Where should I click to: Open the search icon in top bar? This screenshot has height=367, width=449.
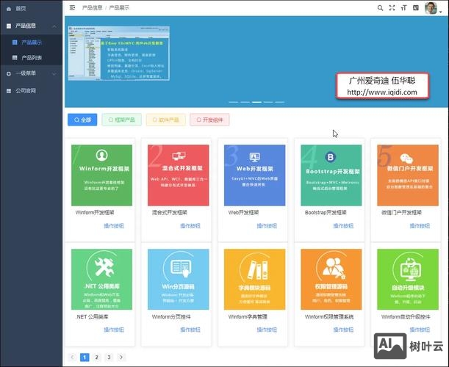pos(380,8)
